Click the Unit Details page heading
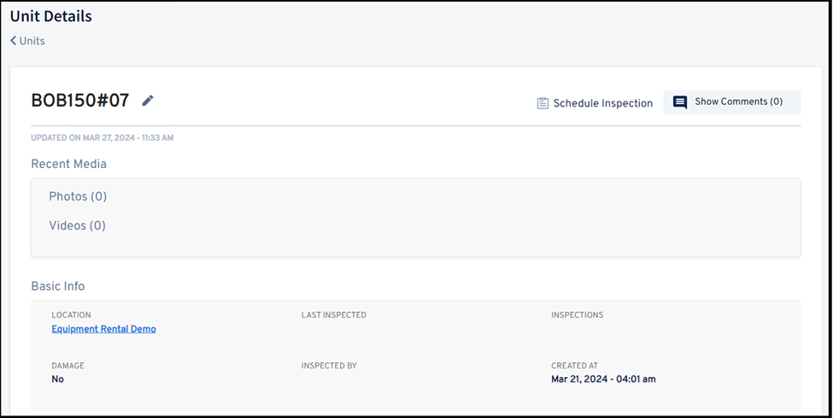Screen dimensions: 833x418 point(51,16)
